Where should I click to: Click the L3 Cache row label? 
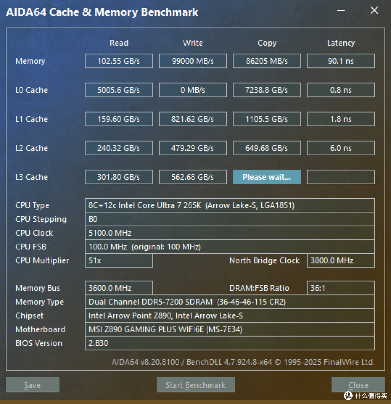(x=31, y=177)
